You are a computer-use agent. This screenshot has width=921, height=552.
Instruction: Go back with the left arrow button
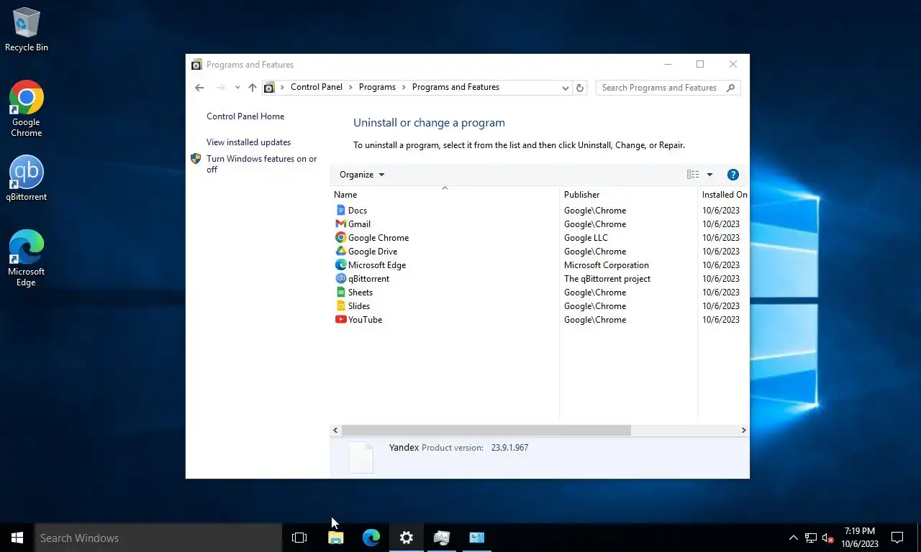tap(199, 88)
